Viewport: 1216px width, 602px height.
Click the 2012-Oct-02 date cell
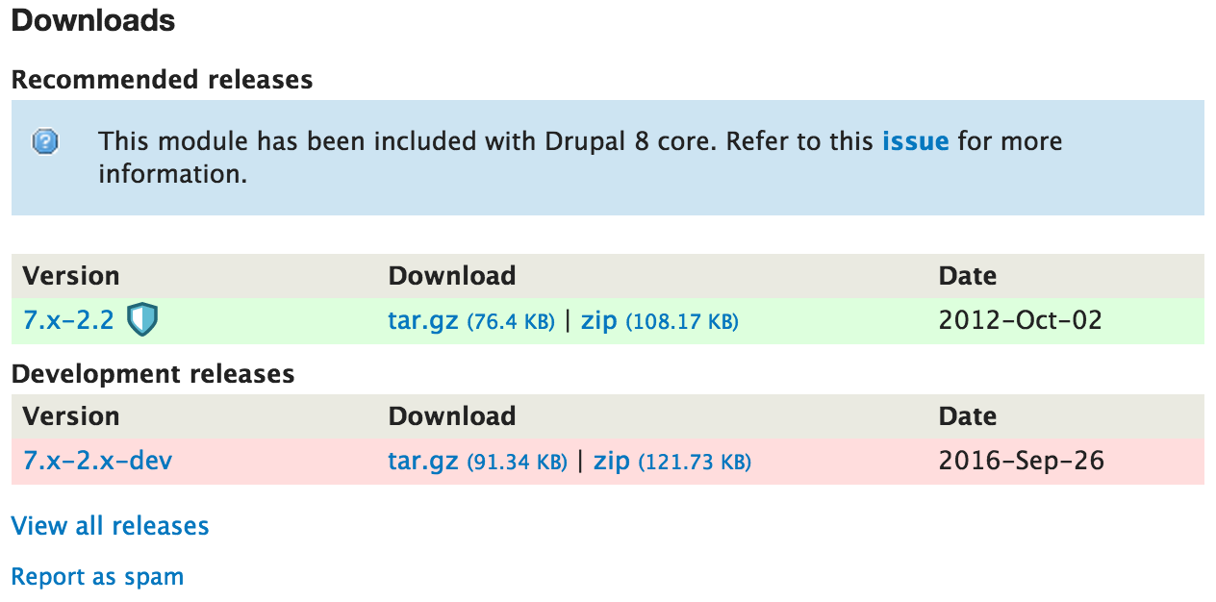(x=1020, y=320)
